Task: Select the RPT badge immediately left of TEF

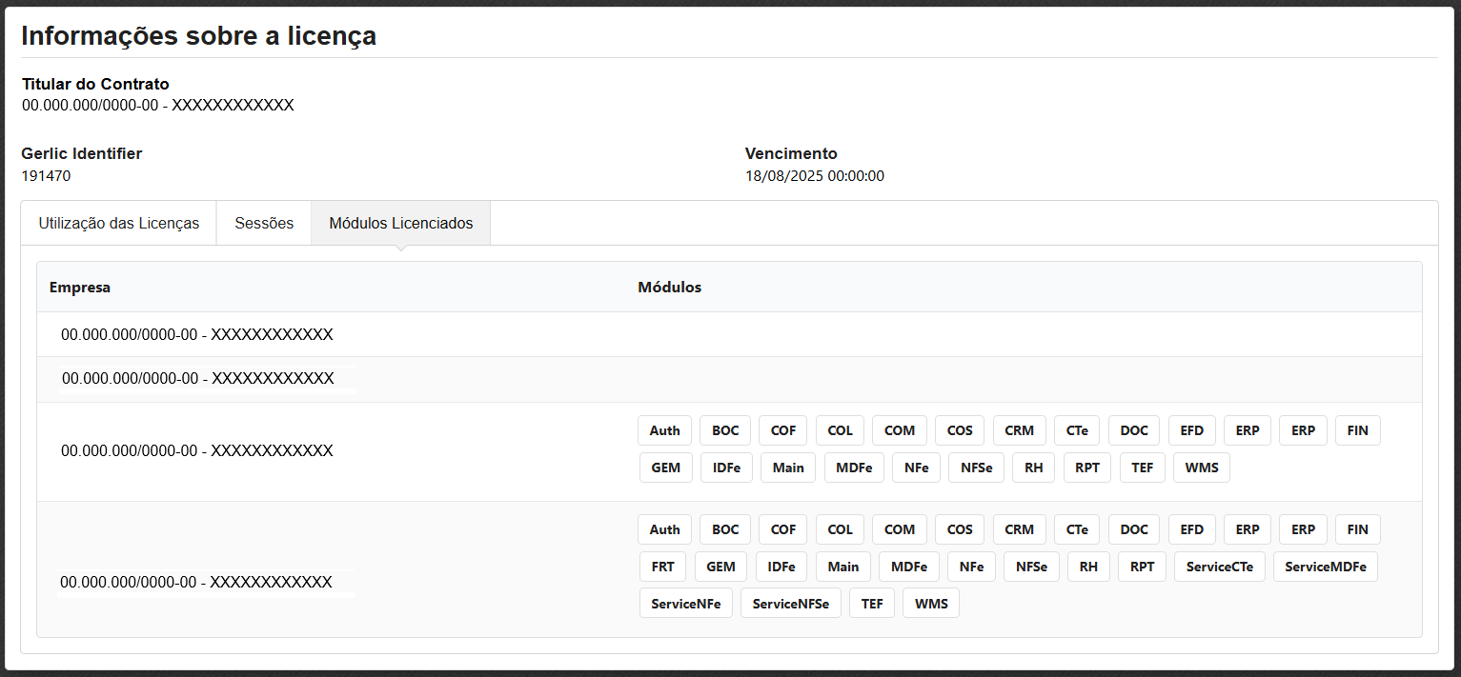Action: click(1086, 468)
